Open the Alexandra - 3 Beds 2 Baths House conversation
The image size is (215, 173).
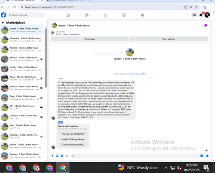tap(22, 39)
